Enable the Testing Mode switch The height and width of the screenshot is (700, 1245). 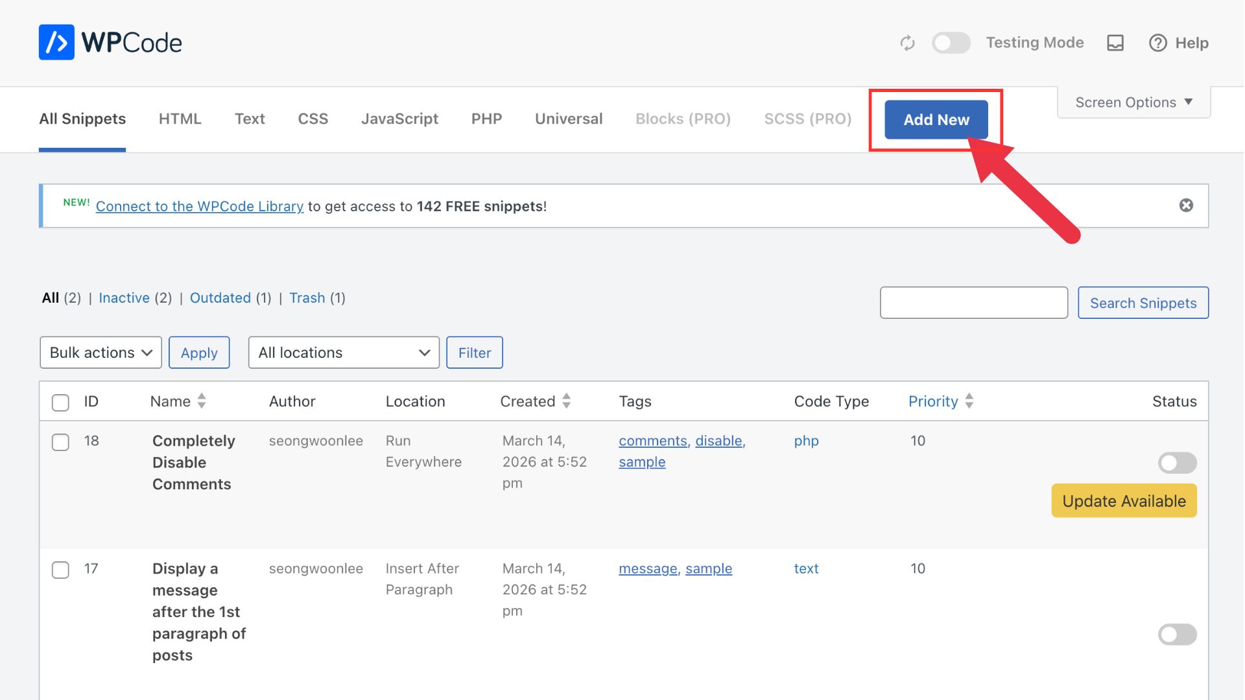coord(951,43)
